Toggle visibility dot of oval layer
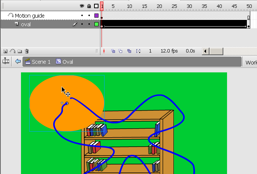The width and height of the screenshot is (257, 174). click(82, 24)
